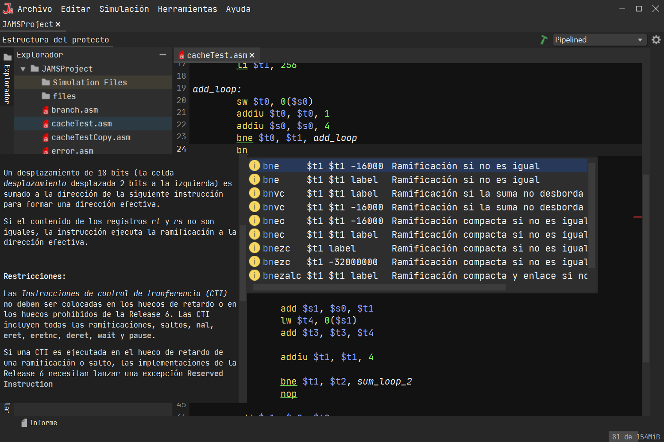Image resolution: width=664 pixels, height=442 pixels.
Task: Click the folder icon of Simulation Files
Action: [46, 82]
